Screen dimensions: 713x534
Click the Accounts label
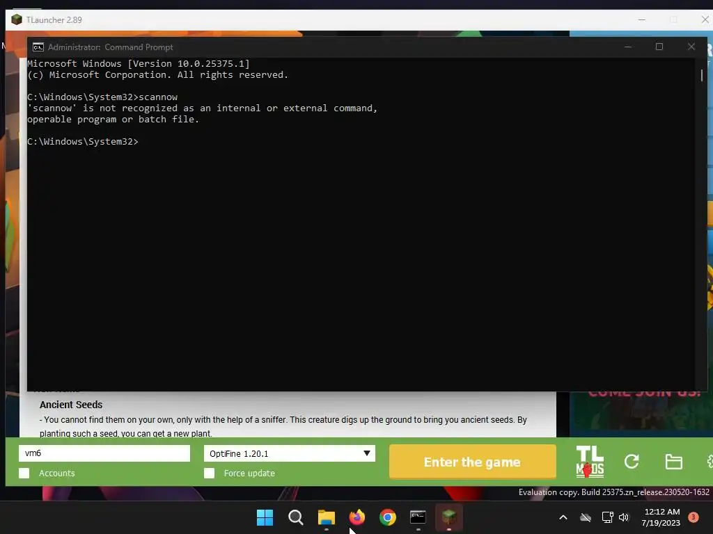pyautogui.click(x=57, y=473)
